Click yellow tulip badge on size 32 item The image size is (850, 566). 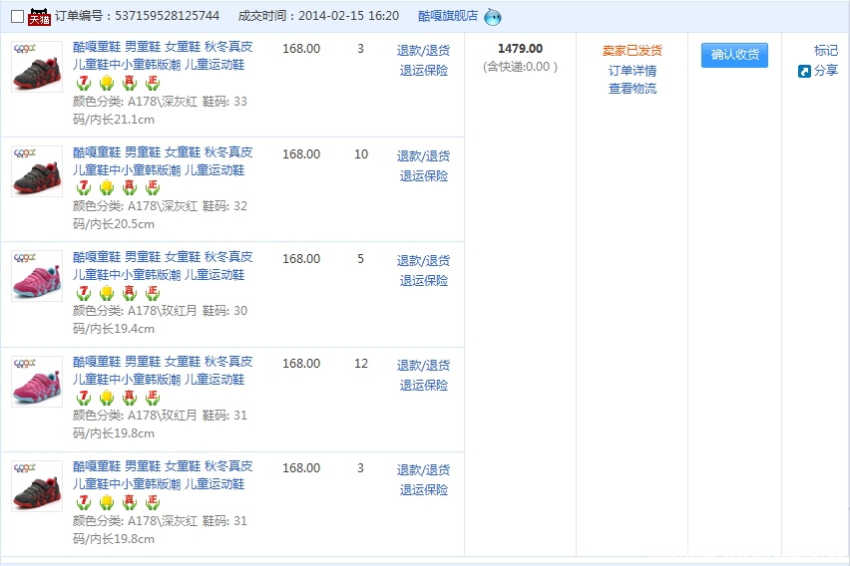(x=107, y=187)
